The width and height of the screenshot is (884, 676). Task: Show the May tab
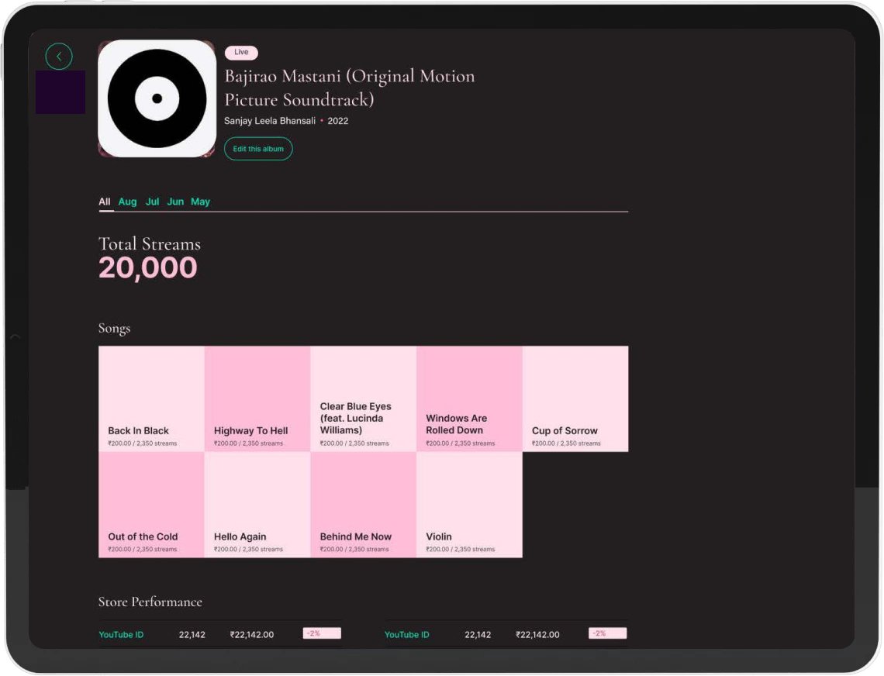pos(200,202)
